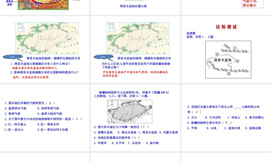271x162 pixels.
Task: Click the 选择题 label
Action: pos(191,33)
